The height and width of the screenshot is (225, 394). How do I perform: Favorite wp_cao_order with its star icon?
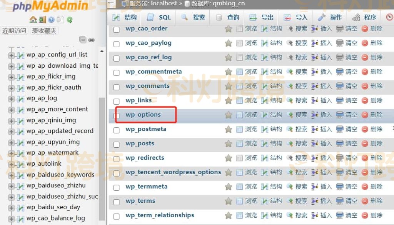coord(229,29)
